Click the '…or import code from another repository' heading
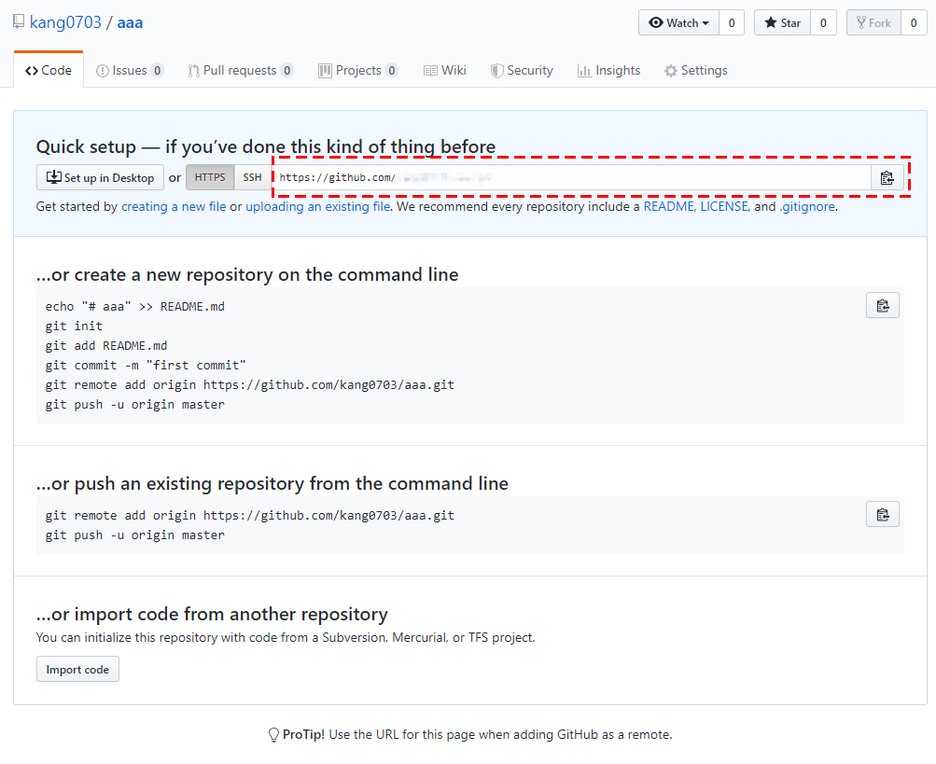Screen dimensions: 936x764 (212, 614)
